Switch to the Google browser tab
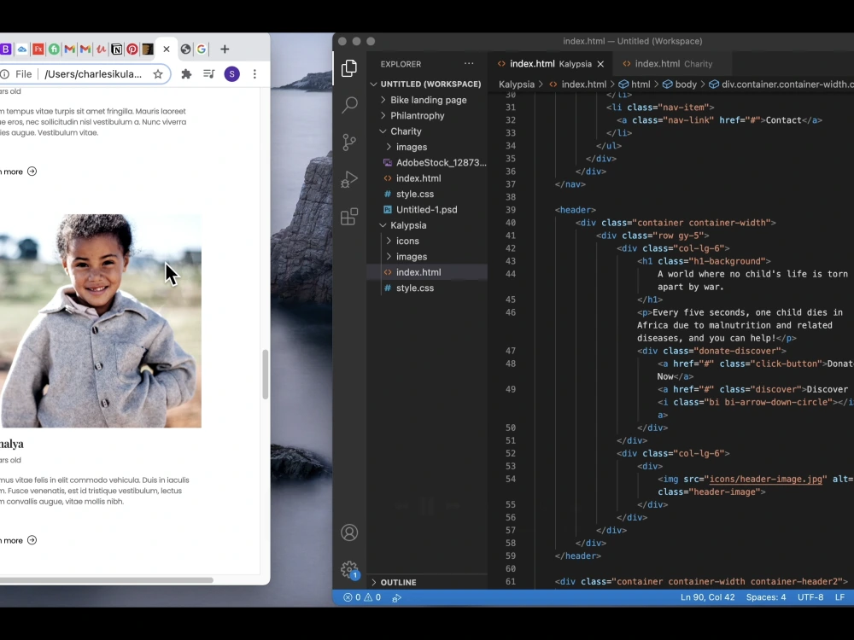 [202, 49]
